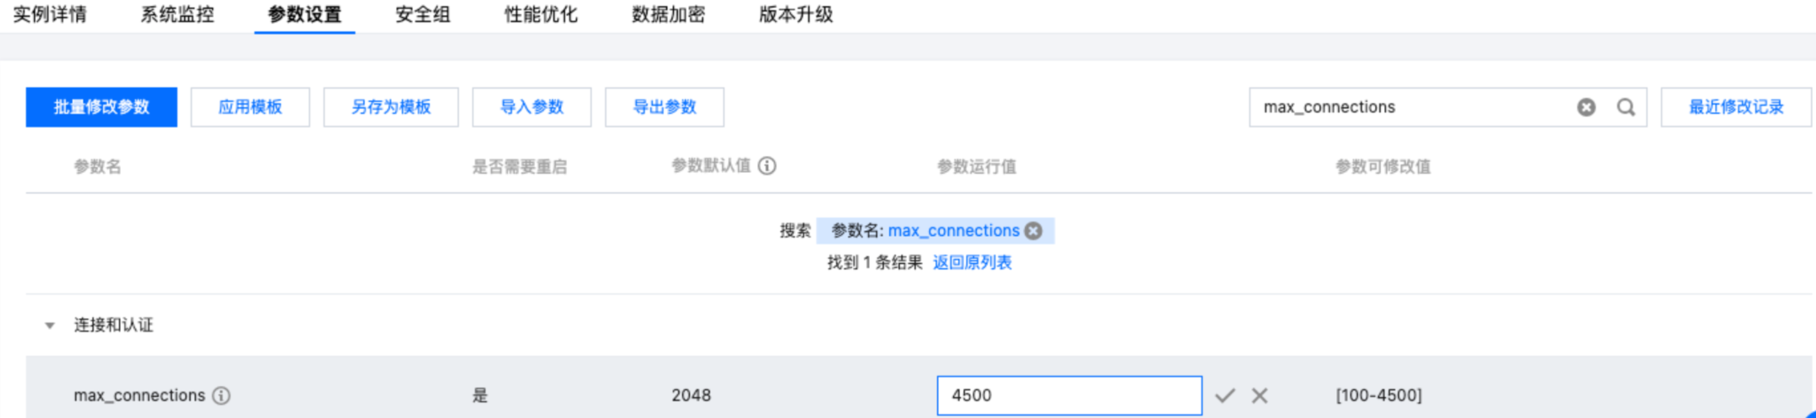
Task: Click the magnifier search icon
Action: click(x=1625, y=107)
